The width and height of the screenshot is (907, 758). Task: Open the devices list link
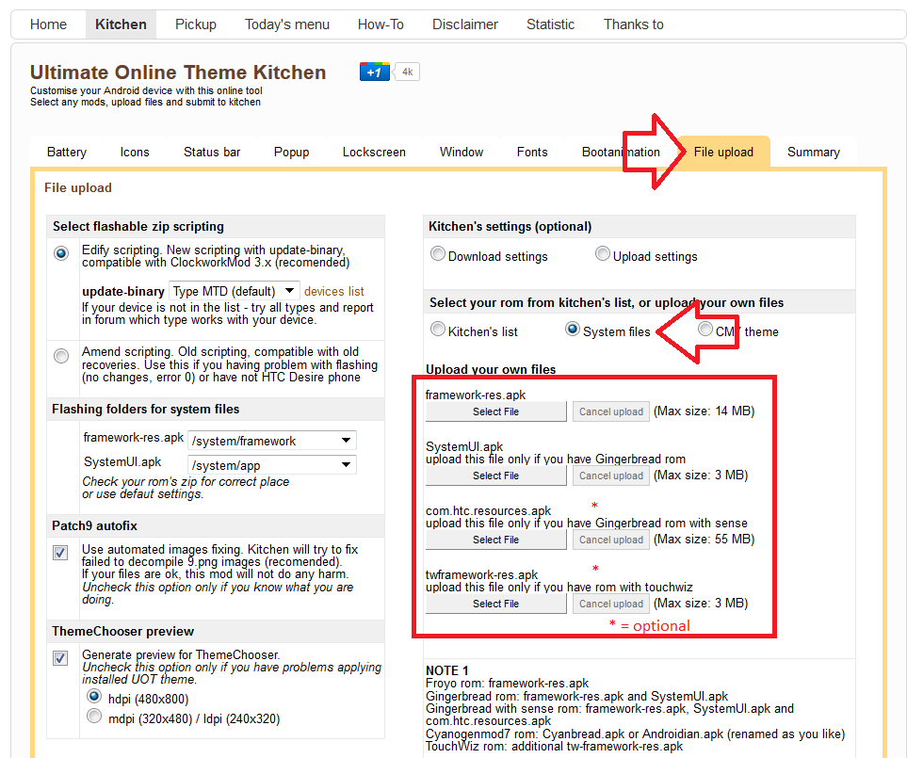click(x=334, y=291)
